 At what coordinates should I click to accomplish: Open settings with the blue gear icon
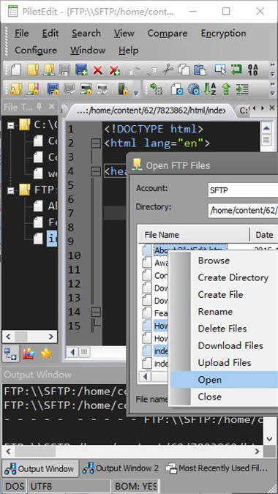(193, 89)
